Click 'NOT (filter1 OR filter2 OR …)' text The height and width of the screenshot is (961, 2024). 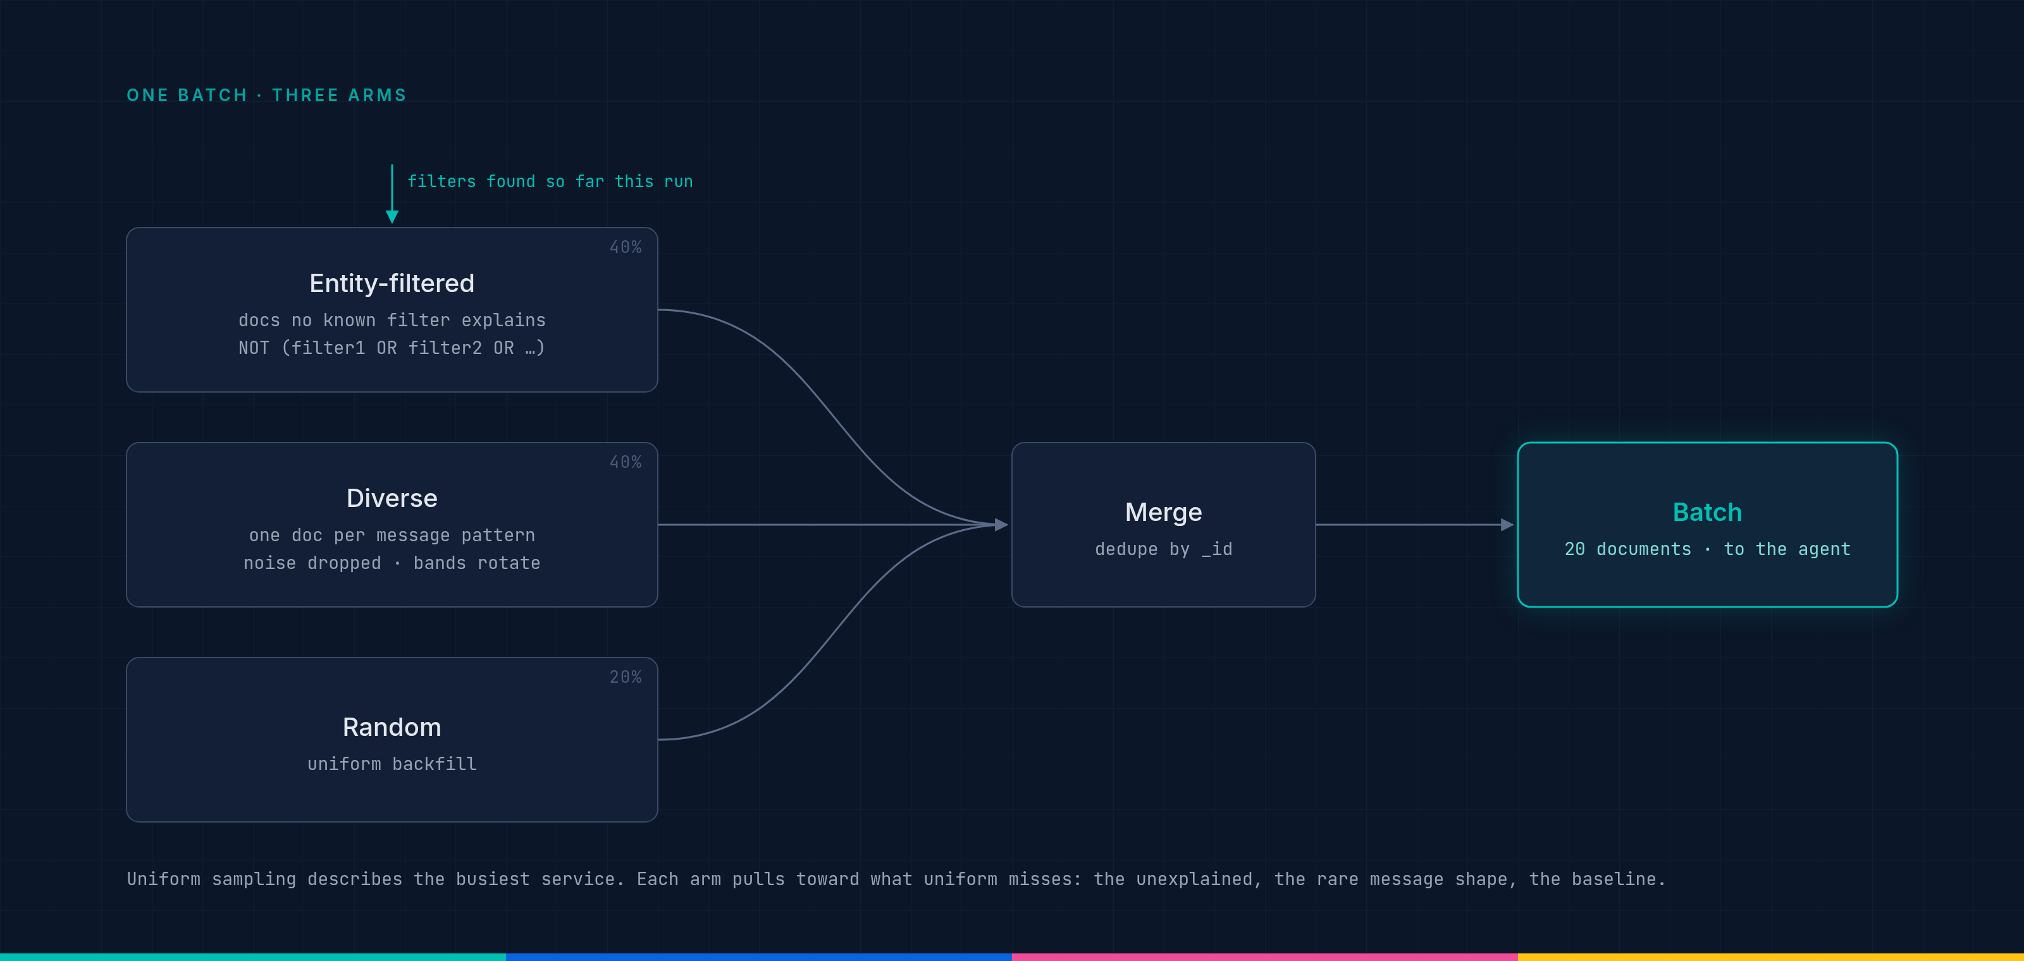tap(392, 348)
